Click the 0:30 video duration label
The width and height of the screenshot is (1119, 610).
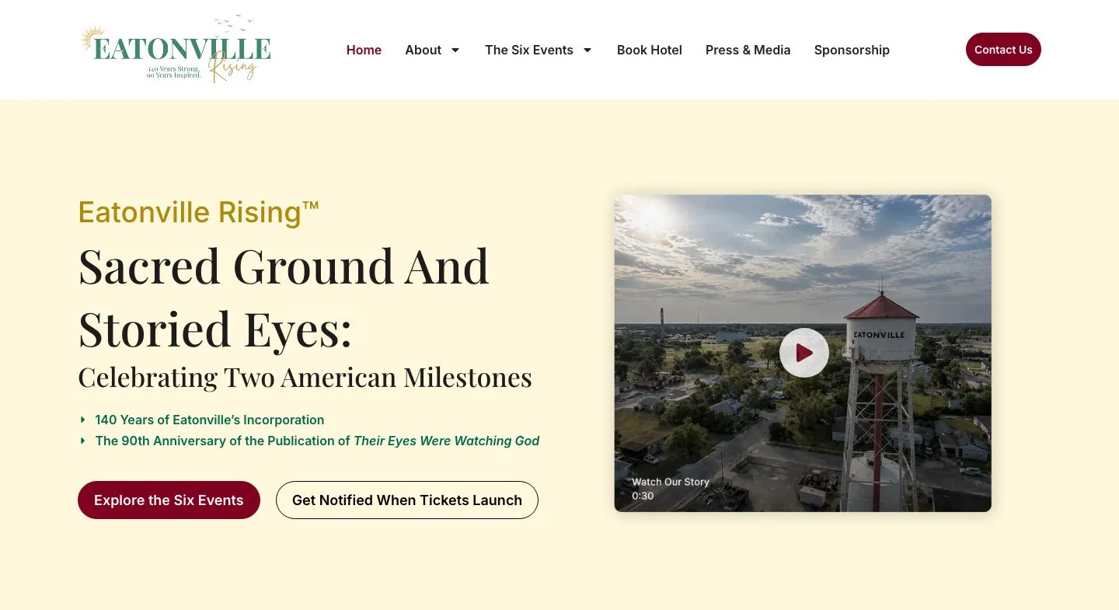click(643, 496)
